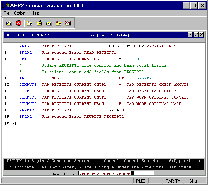The width and height of the screenshot is (208, 185).
Task: Minimize the APPX window
Action: (x=186, y=6)
